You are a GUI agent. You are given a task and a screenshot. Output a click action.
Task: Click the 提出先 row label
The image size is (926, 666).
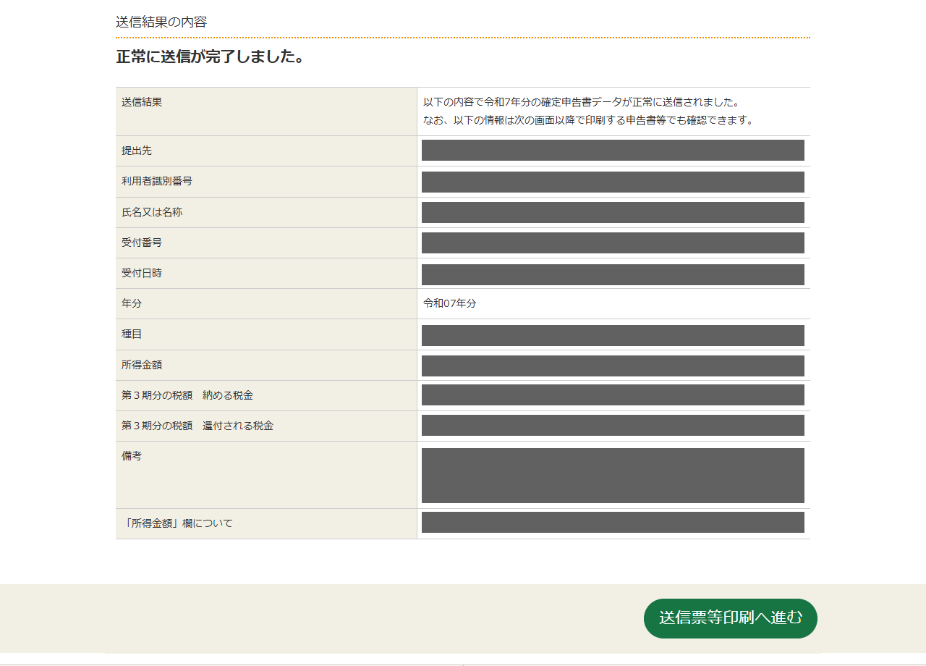[137, 151]
